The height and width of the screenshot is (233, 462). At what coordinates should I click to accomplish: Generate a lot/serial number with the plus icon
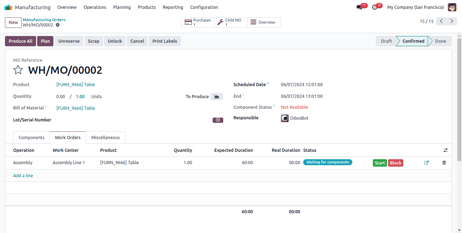[218, 120]
